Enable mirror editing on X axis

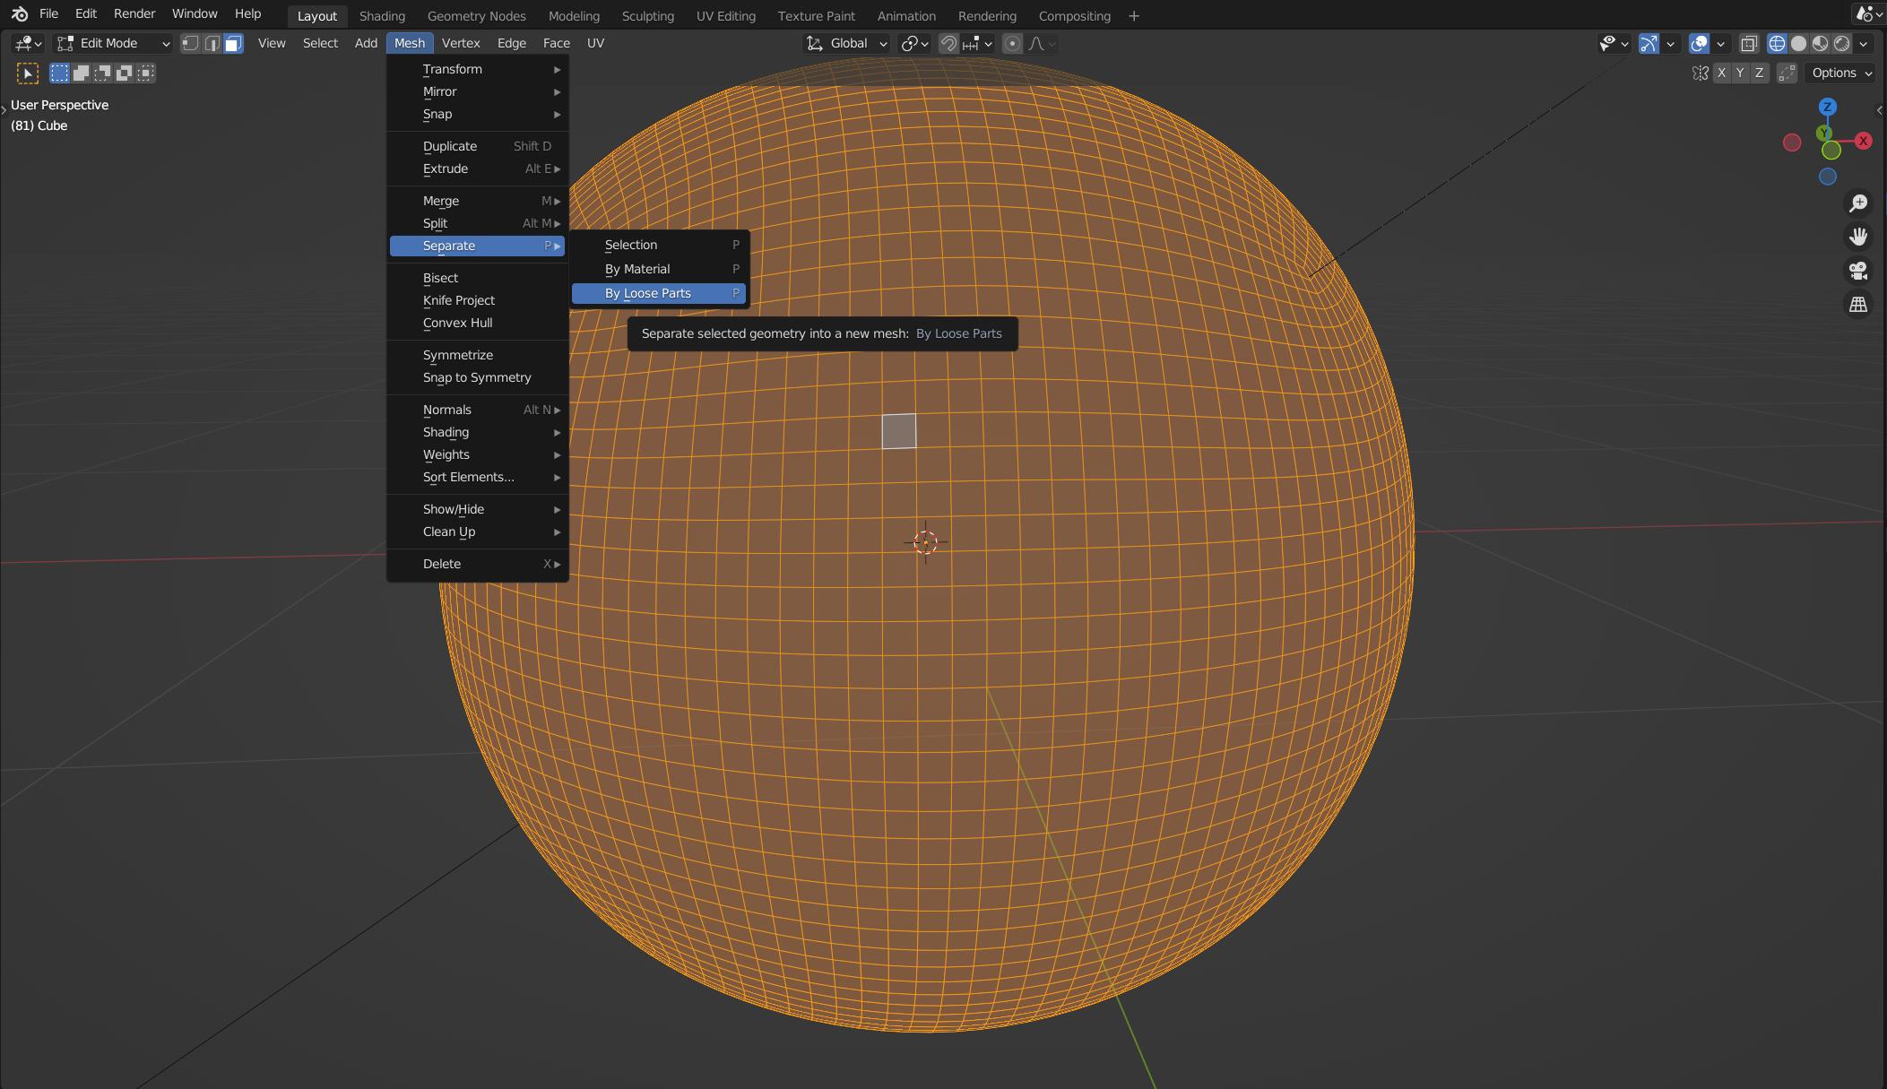pyautogui.click(x=1722, y=73)
